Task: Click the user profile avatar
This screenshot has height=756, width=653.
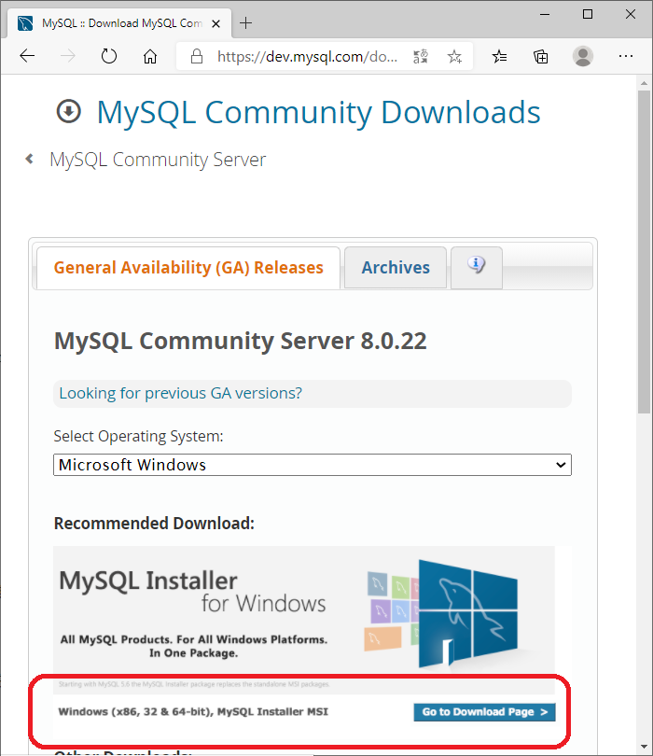Action: [583, 57]
